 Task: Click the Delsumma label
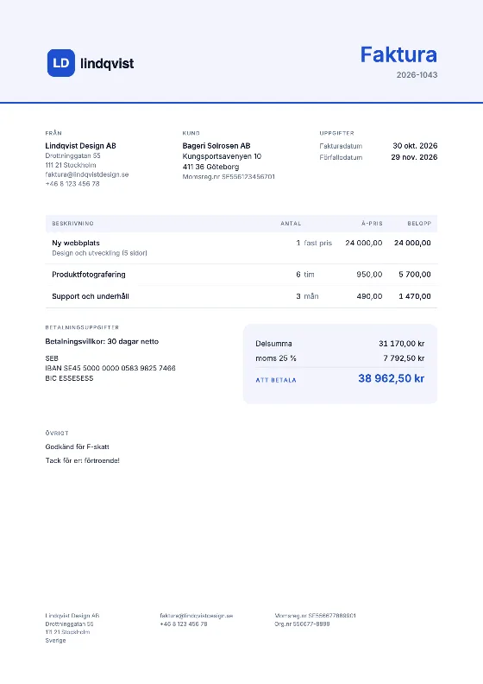[x=273, y=344]
